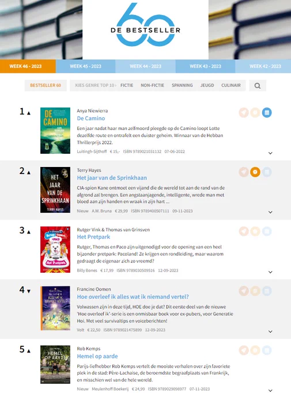Image resolution: width=291 pixels, height=393 pixels.
Task: Open the Het Pretpark title link
Action: point(93,237)
